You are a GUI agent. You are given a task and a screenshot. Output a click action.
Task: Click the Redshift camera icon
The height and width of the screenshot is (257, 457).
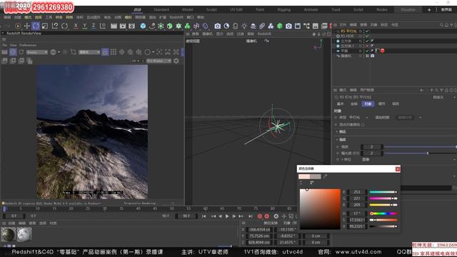[x=288, y=26]
